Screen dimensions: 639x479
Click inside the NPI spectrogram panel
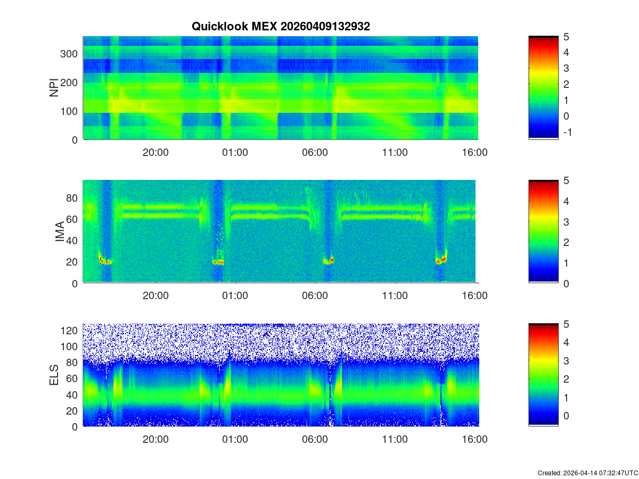[x=280, y=88]
